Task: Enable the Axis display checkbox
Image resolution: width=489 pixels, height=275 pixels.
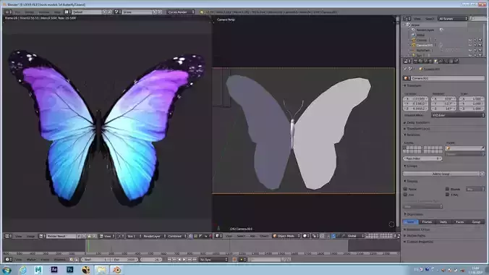Action: [x=405, y=195]
